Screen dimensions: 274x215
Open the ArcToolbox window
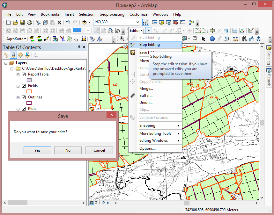coord(176,22)
